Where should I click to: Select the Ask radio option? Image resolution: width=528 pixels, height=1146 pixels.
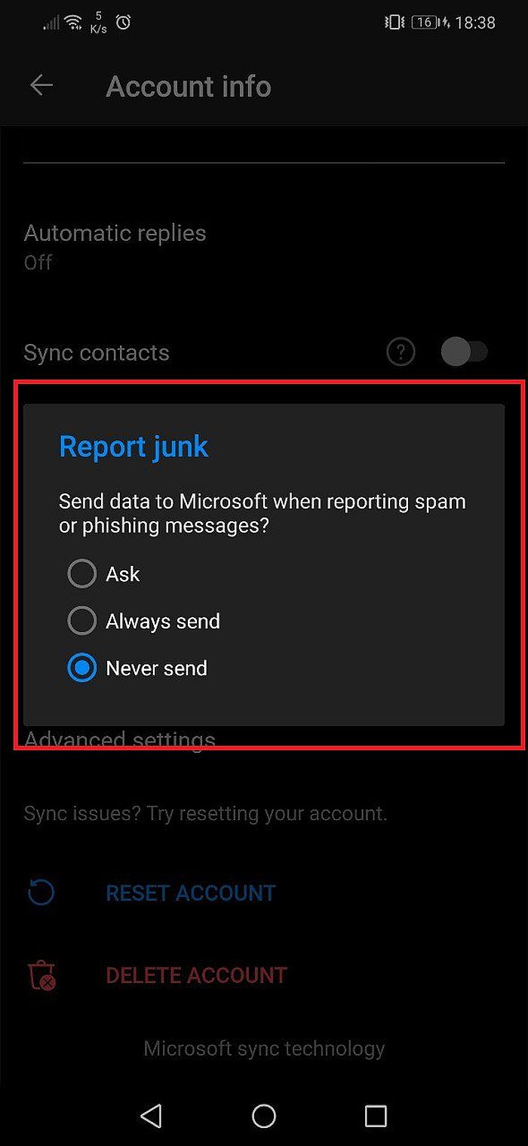pos(81,574)
